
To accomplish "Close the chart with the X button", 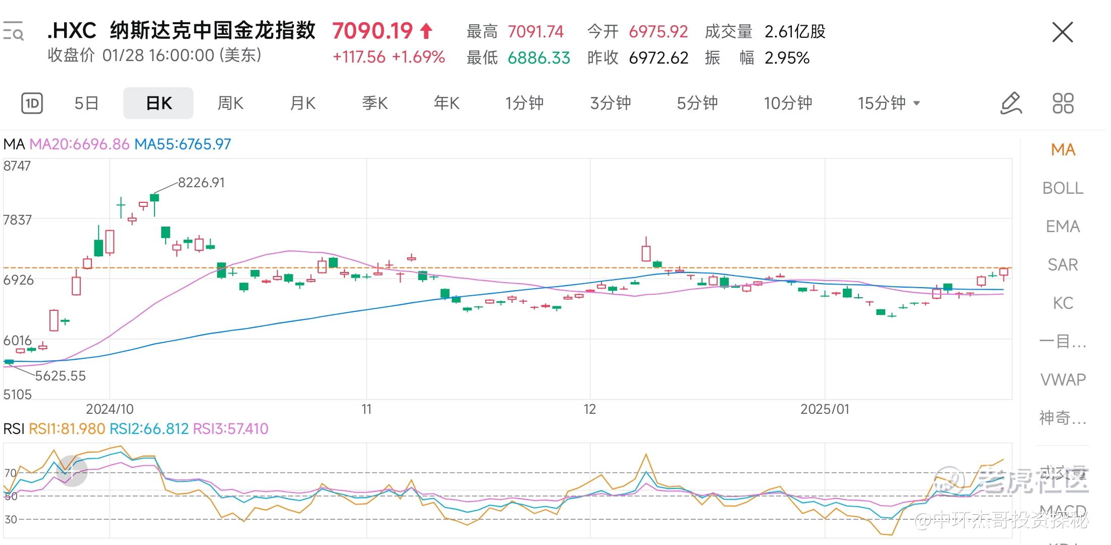I will click(x=1063, y=32).
